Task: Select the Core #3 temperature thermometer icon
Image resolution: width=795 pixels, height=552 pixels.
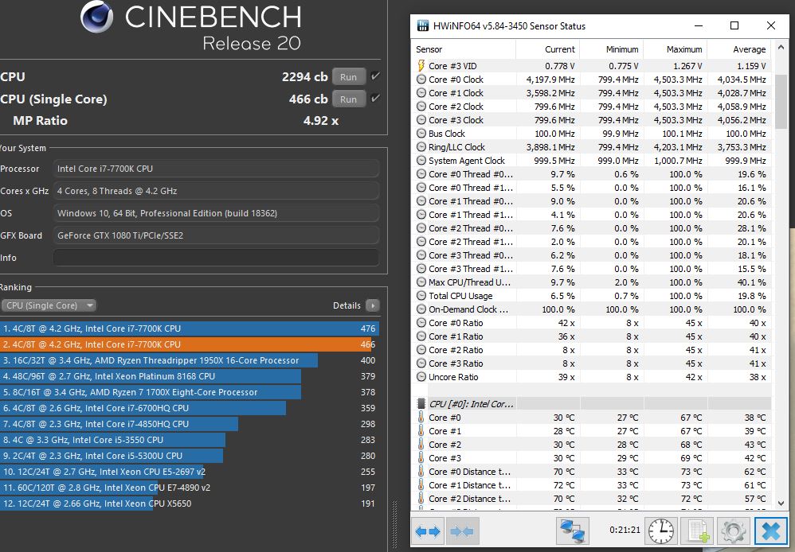Action: click(421, 458)
